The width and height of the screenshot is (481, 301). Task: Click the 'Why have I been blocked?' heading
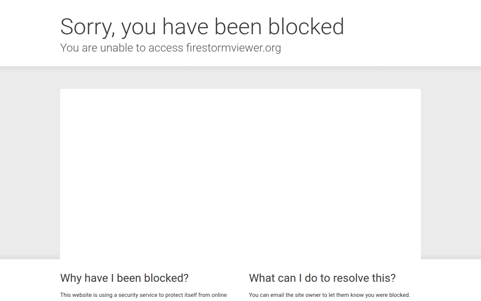tap(124, 278)
